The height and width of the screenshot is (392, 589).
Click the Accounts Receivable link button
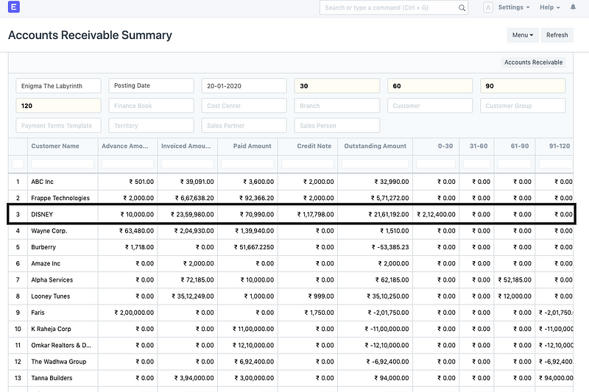[533, 63]
